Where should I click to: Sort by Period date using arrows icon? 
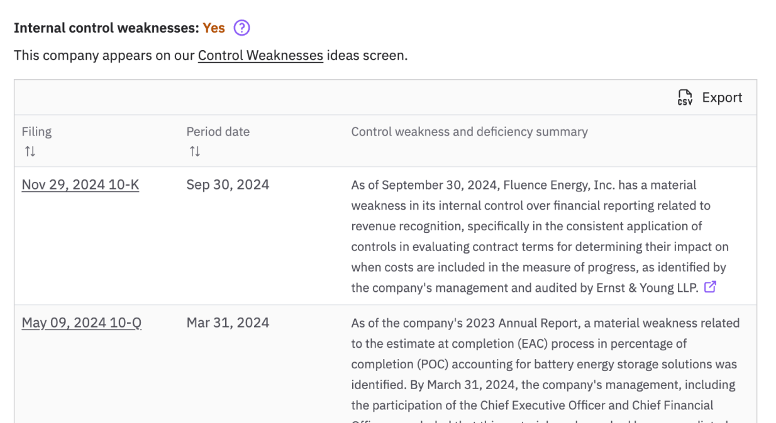point(195,151)
